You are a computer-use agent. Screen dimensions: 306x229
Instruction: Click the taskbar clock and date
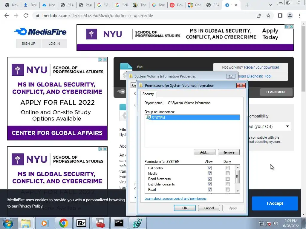pyautogui.click(x=291, y=223)
